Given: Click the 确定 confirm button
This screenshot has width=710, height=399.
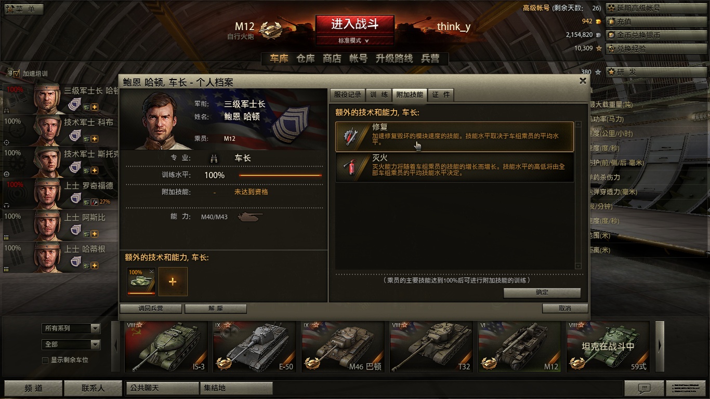Looking at the screenshot, I should tap(542, 292).
